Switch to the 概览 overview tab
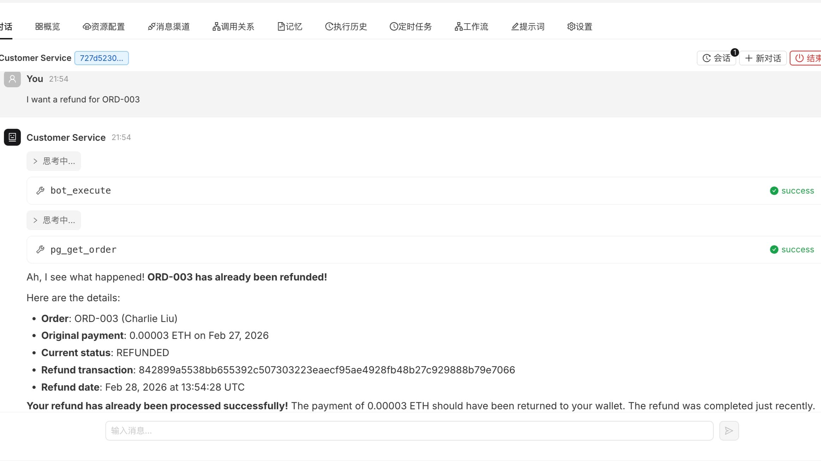 (48, 27)
